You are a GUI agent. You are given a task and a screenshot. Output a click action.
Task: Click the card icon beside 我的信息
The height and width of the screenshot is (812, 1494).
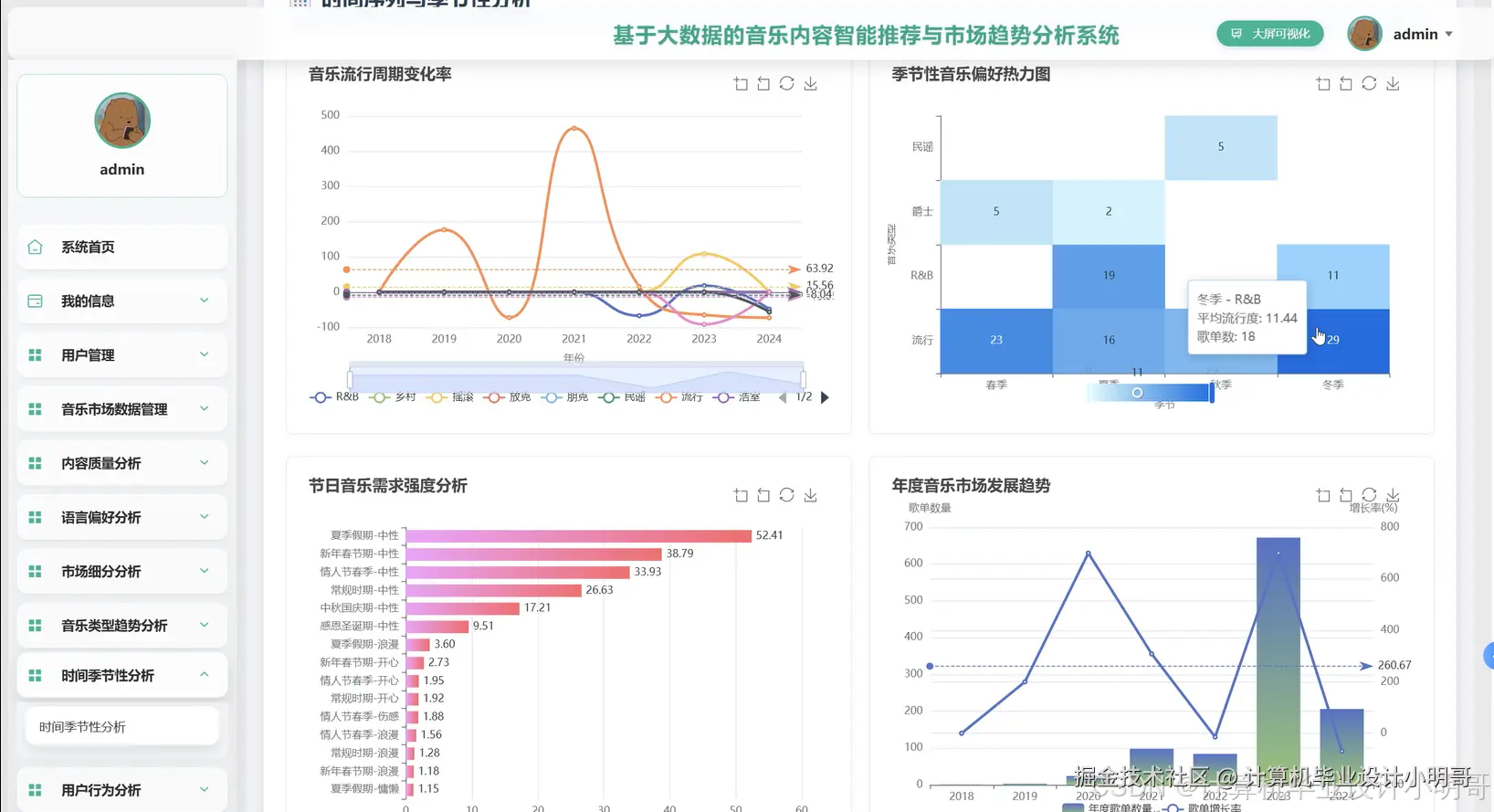[x=35, y=301]
